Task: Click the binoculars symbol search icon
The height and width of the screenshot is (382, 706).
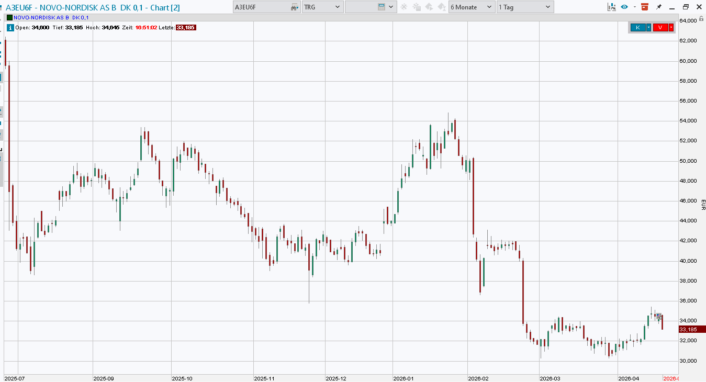Action: (295, 7)
